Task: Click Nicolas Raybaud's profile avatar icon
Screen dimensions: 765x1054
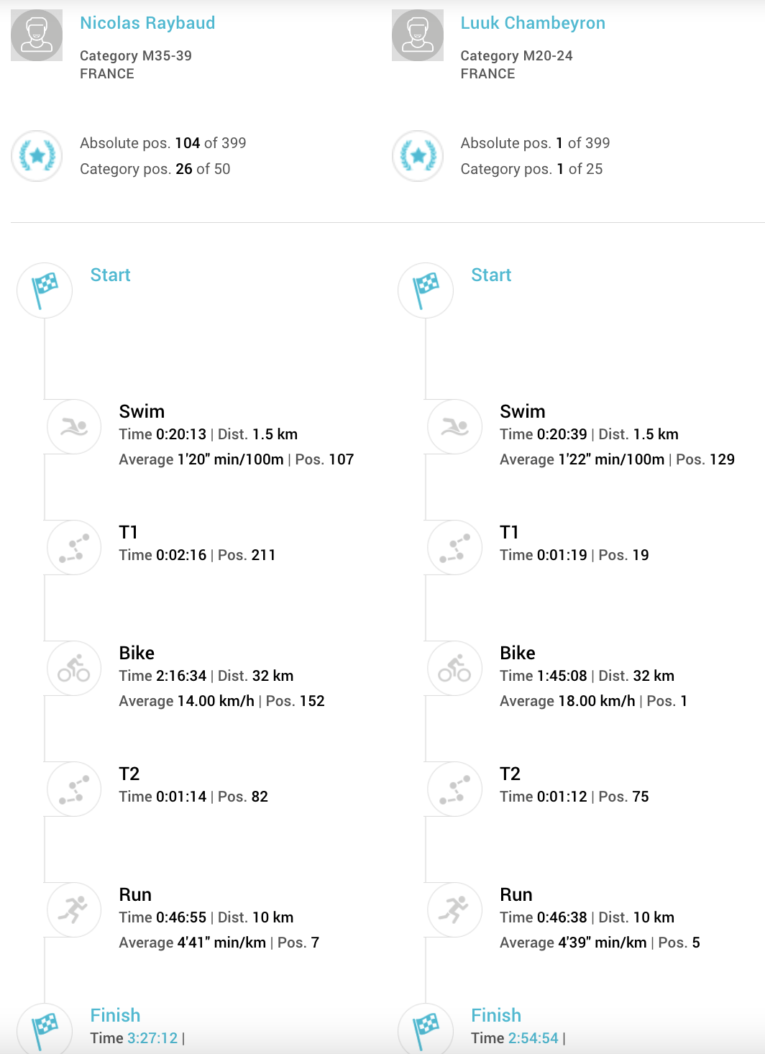Action: 37,35
